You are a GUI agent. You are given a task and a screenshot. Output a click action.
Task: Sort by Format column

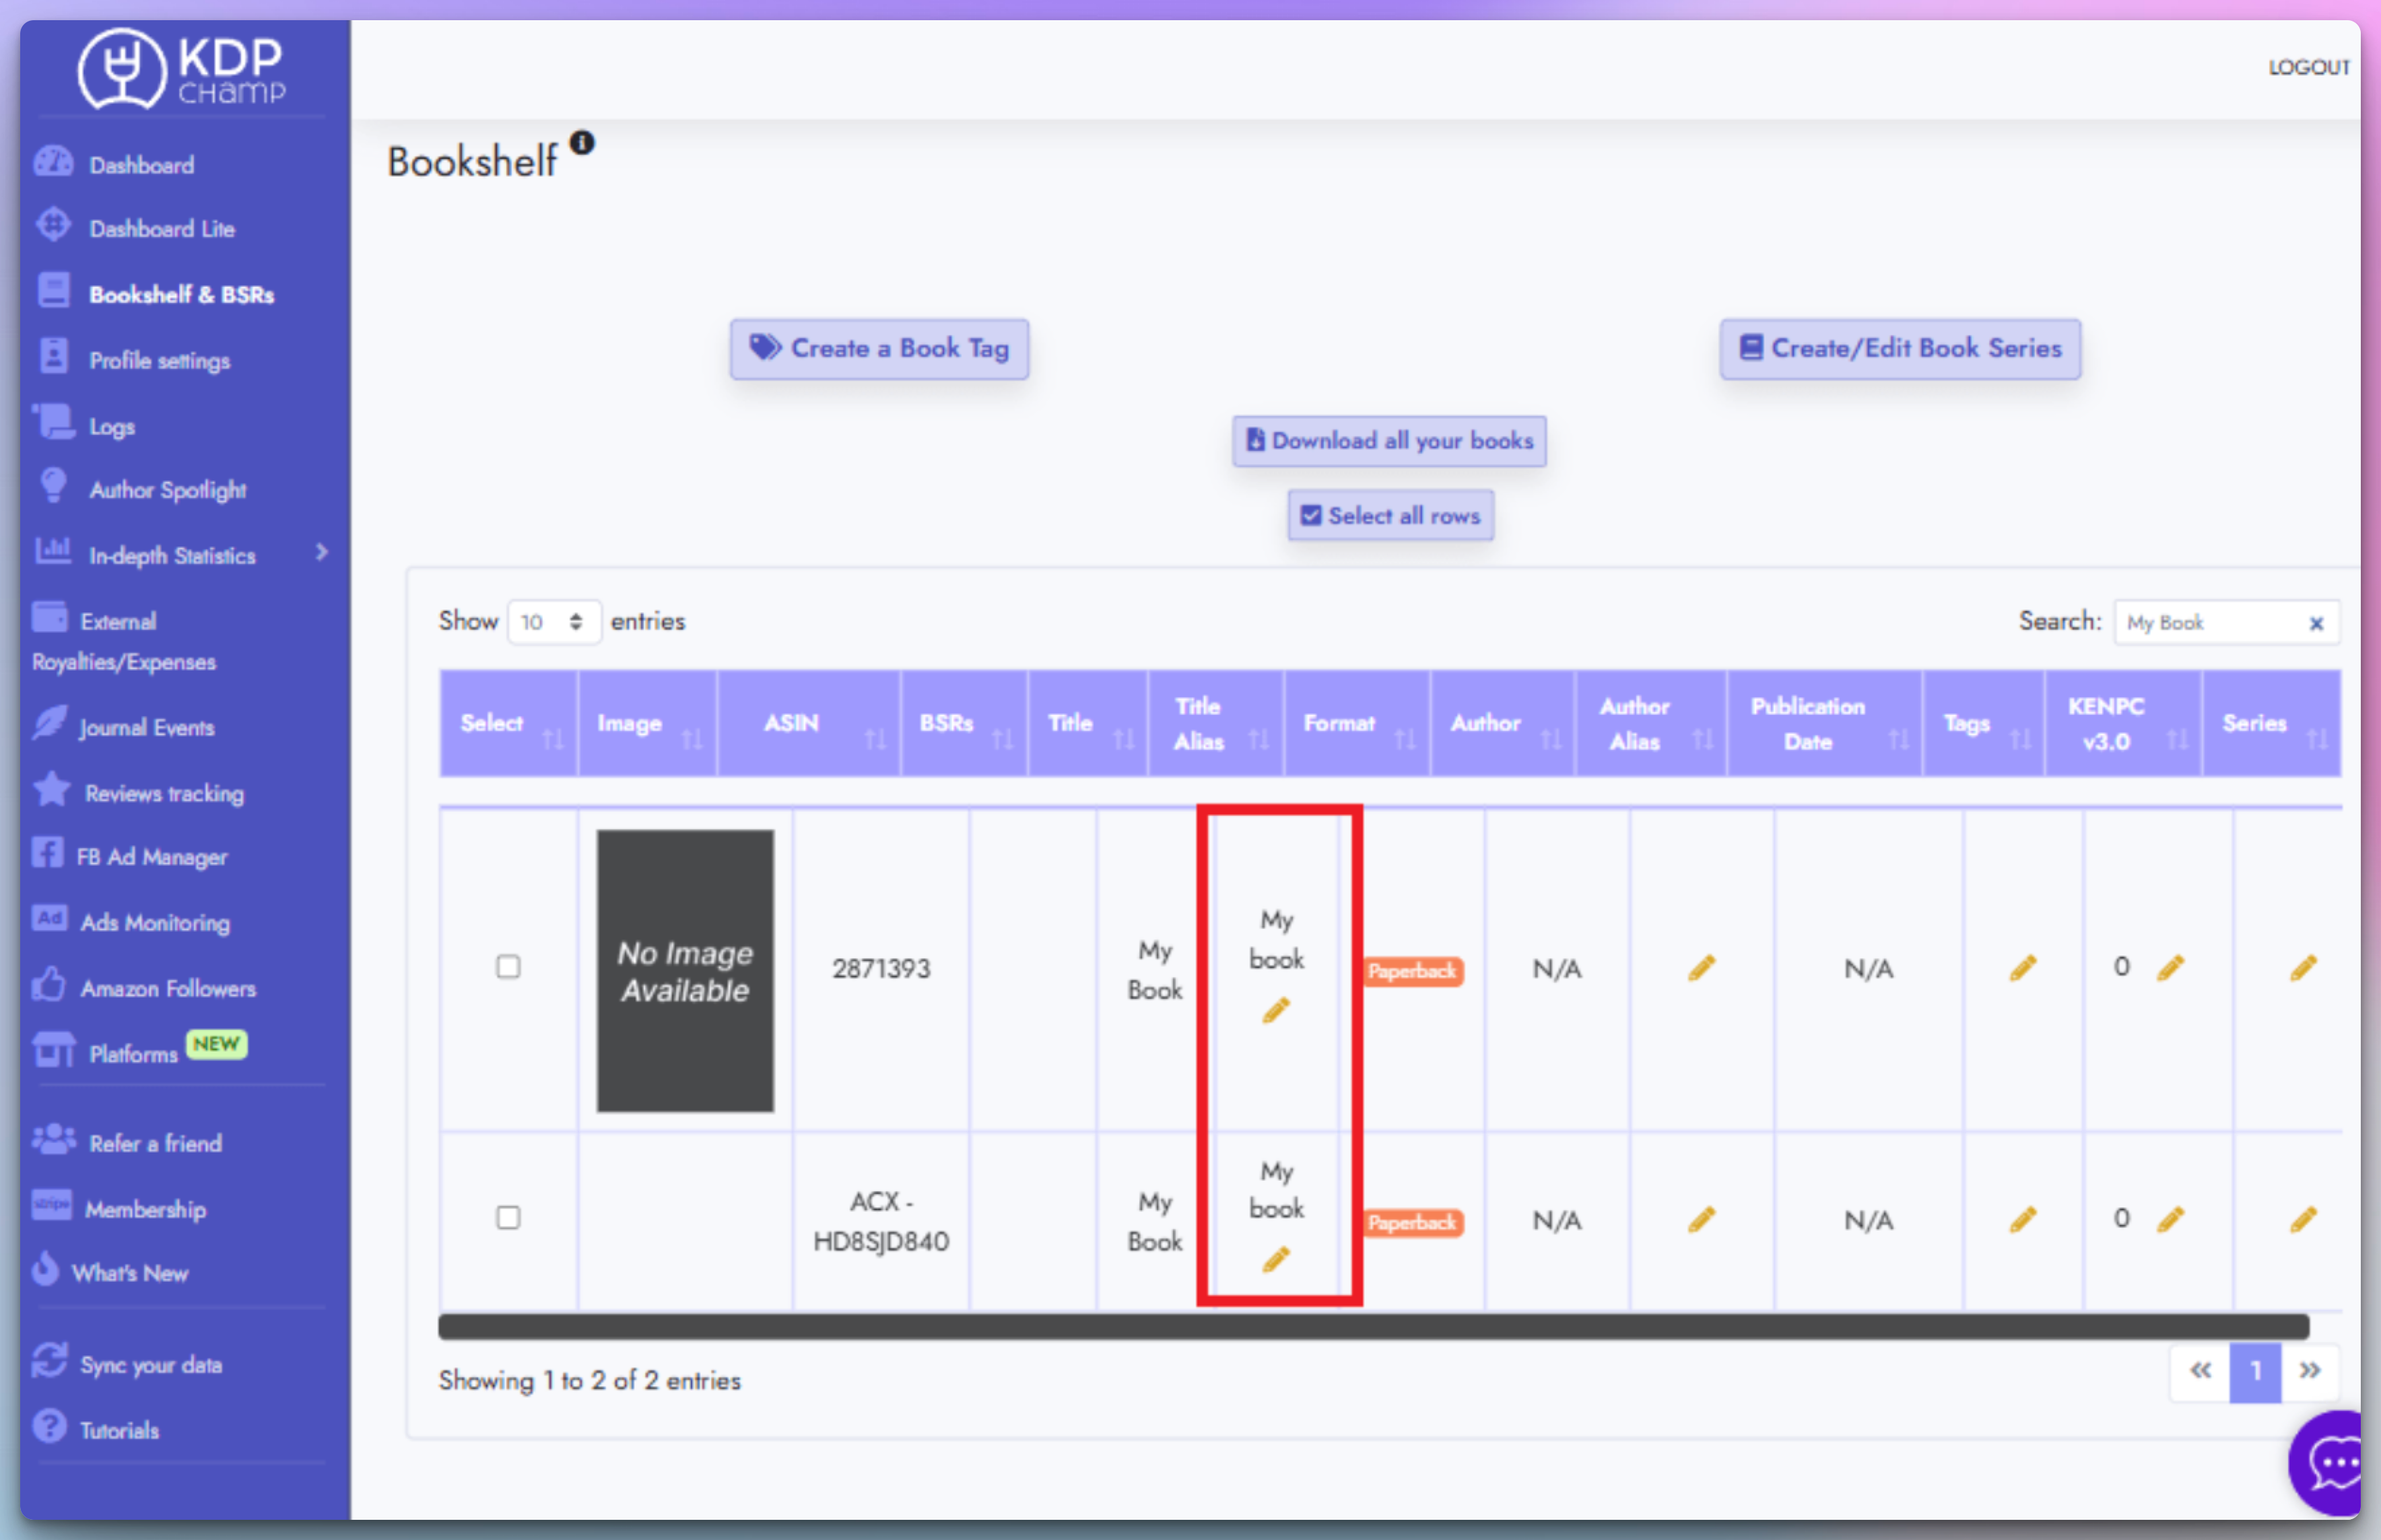1357,724
